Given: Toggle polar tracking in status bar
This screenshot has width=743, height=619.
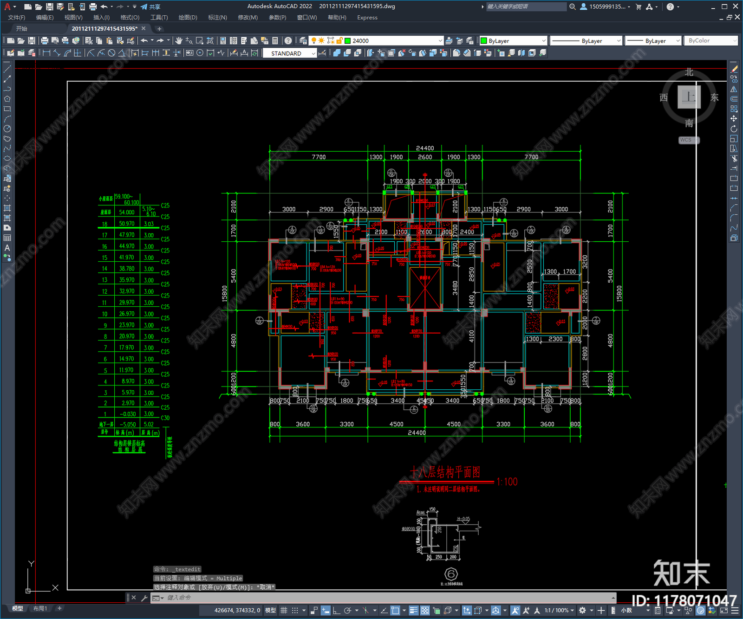Looking at the screenshot, I should [347, 611].
